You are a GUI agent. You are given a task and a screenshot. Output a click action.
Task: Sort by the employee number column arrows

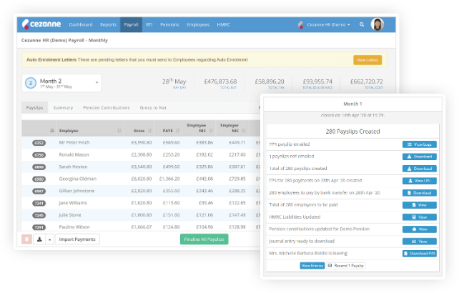coord(52,131)
